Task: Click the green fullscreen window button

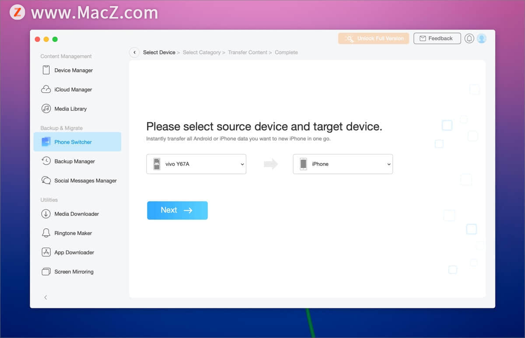Action: point(55,39)
